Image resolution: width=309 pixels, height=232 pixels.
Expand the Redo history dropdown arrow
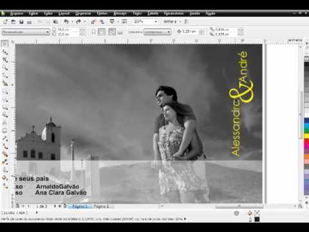click(84, 22)
